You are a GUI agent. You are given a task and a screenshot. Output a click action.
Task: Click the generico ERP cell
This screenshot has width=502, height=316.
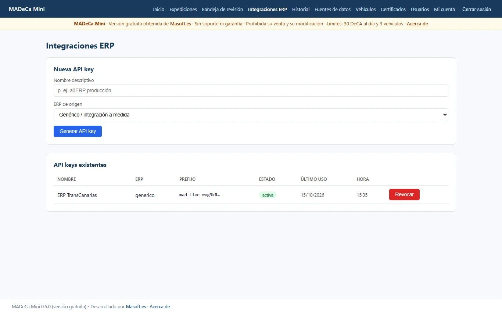pyautogui.click(x=145, y=195)
